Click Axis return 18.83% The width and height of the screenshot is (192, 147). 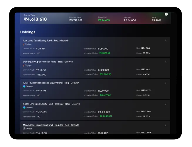147,53
